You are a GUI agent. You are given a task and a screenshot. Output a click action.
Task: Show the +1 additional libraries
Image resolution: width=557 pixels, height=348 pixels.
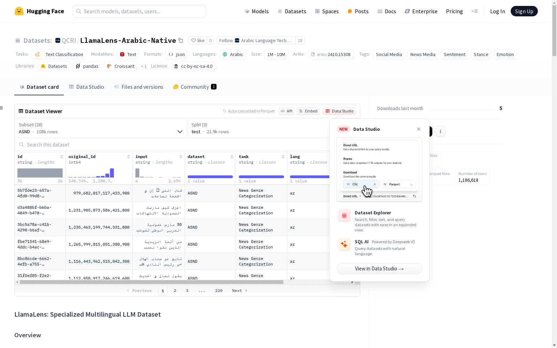(144, 66)
